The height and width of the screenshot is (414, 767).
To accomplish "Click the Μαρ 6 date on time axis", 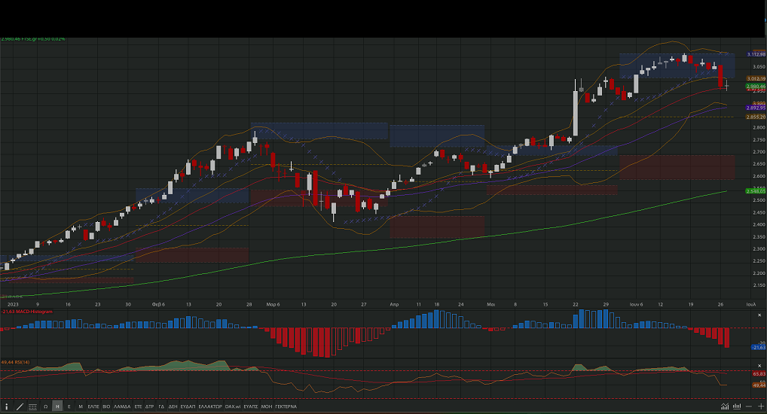I will click(x=273, y=304).
